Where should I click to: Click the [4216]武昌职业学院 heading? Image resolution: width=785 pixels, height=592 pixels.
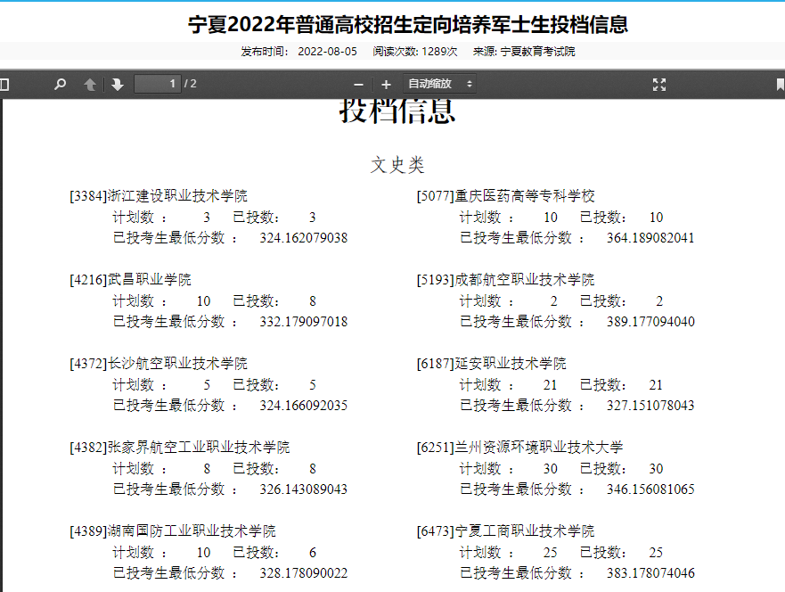(131, 279)
